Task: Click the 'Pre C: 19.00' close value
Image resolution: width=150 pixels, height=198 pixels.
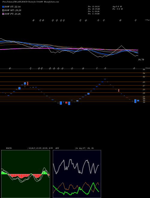Action: 94,14
